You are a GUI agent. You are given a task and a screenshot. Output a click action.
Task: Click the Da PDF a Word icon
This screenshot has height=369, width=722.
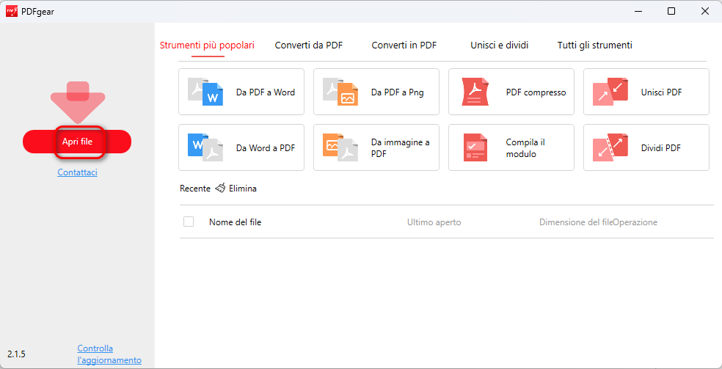pos(205,92)
